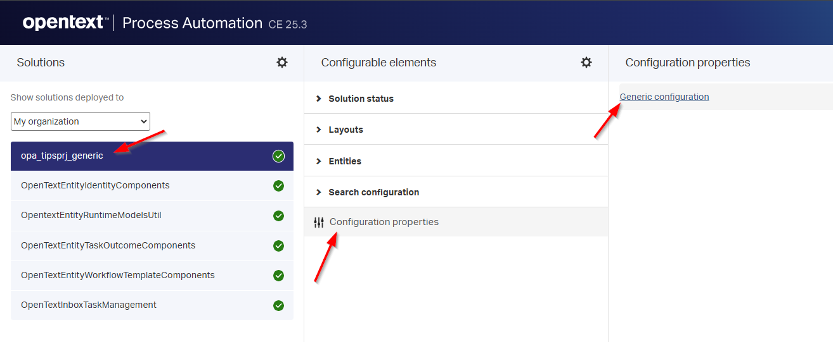Click green checkmark beside OpenTextEntityWorkflowTemplateComponents
The width and height of the screenshot is (833, 342).
point(278,276)
